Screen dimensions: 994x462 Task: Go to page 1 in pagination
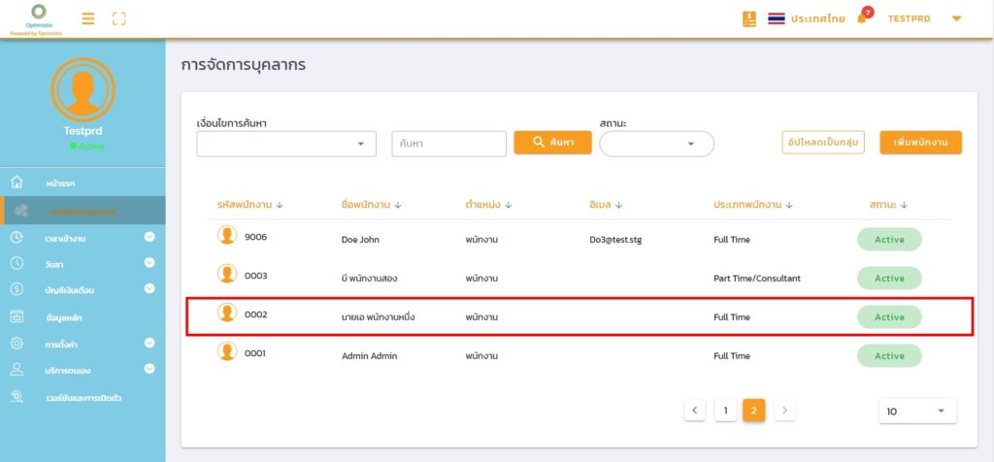(724, 411)
